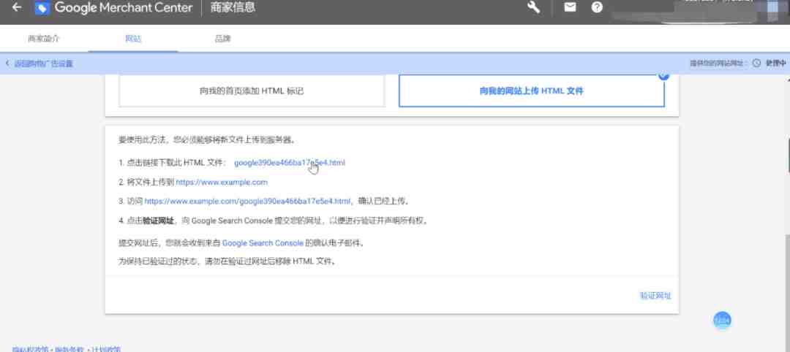Screen dimensions: 790x352
Task: Open the wrench tools menu
Action: [533, 7]
